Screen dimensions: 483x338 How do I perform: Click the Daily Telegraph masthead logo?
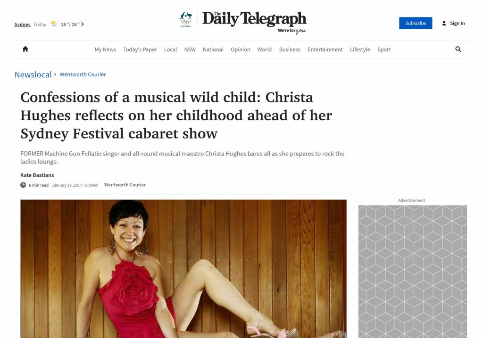pyautogui.click(x=254, y=22)
